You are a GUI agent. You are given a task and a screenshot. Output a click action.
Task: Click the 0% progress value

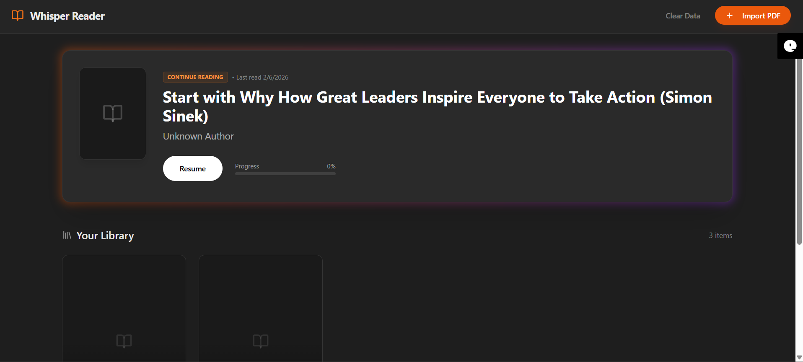click(x=331, y=166)
